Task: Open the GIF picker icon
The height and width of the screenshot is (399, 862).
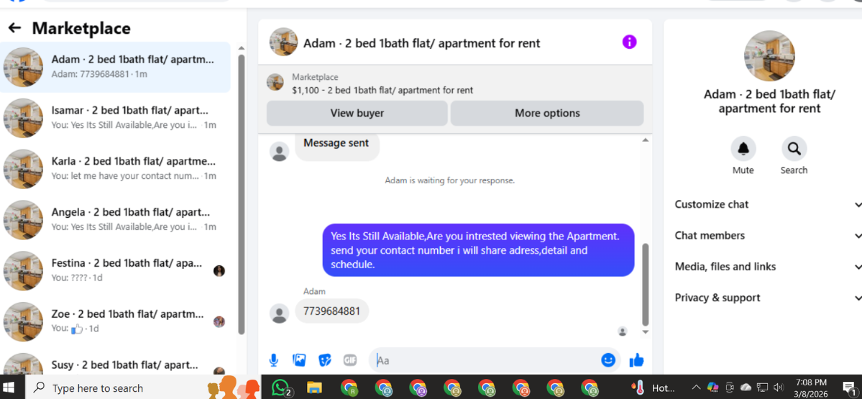Action: click(x=350, y=360)
